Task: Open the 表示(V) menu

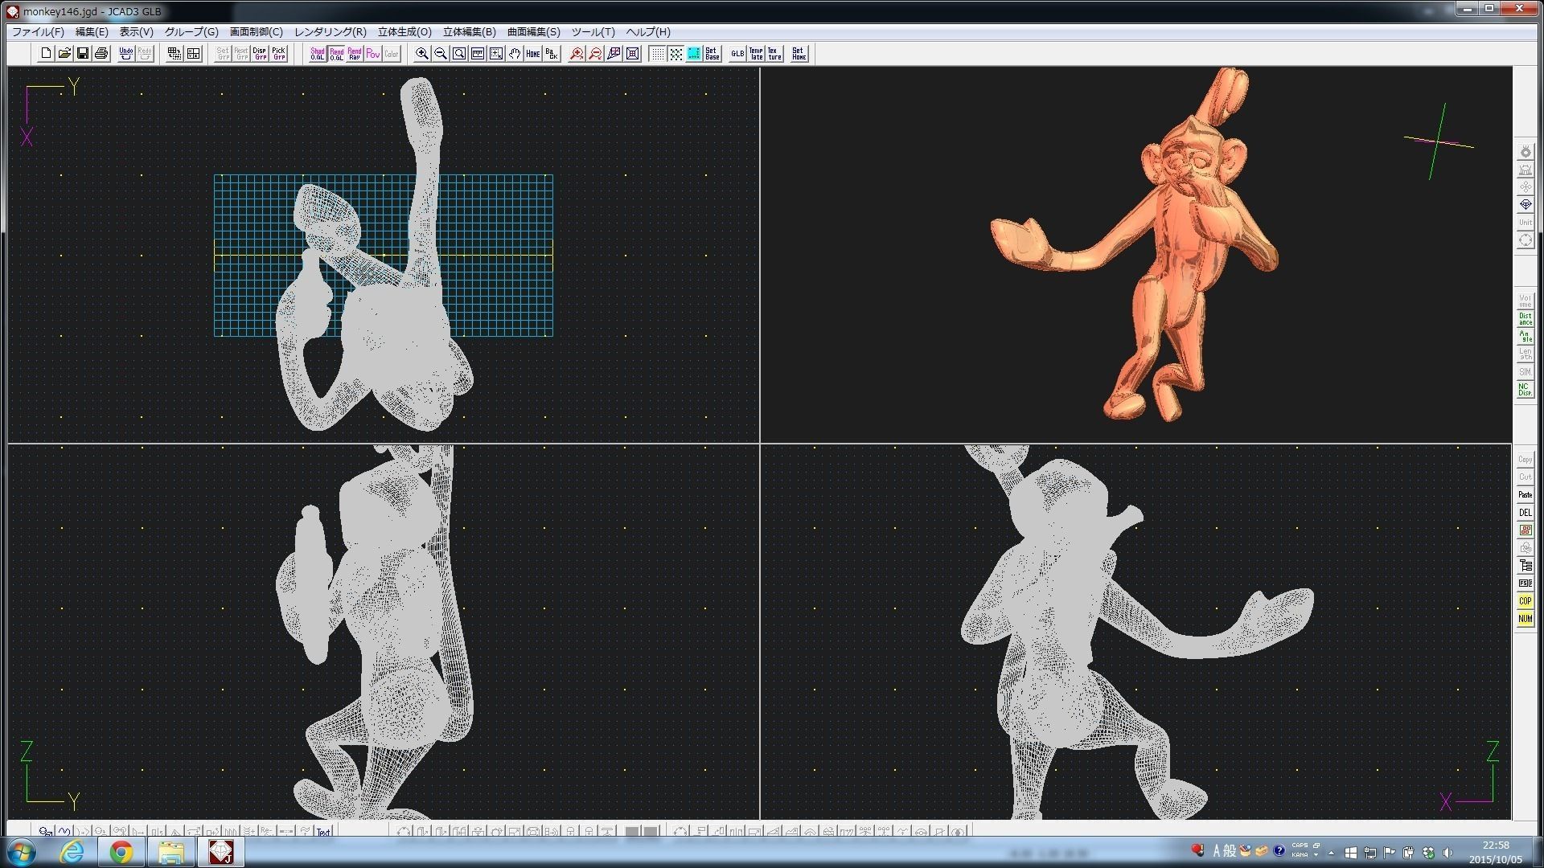Action: 137,32
